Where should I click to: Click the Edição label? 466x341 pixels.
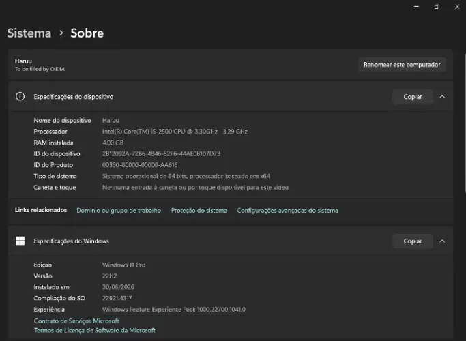[43, 265]
